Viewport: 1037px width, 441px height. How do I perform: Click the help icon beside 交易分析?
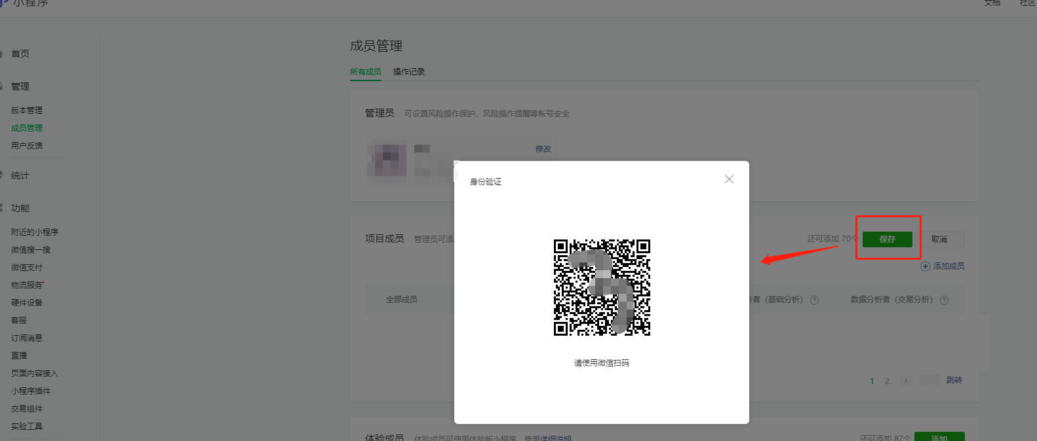(x=944, y=300)
